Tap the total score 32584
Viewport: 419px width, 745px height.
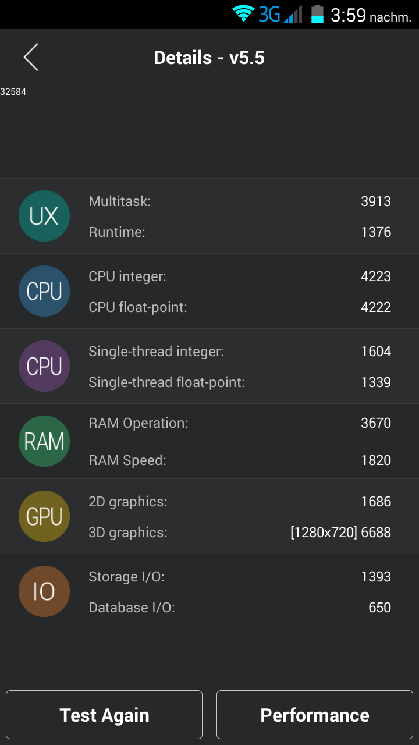tap(13, 92)
